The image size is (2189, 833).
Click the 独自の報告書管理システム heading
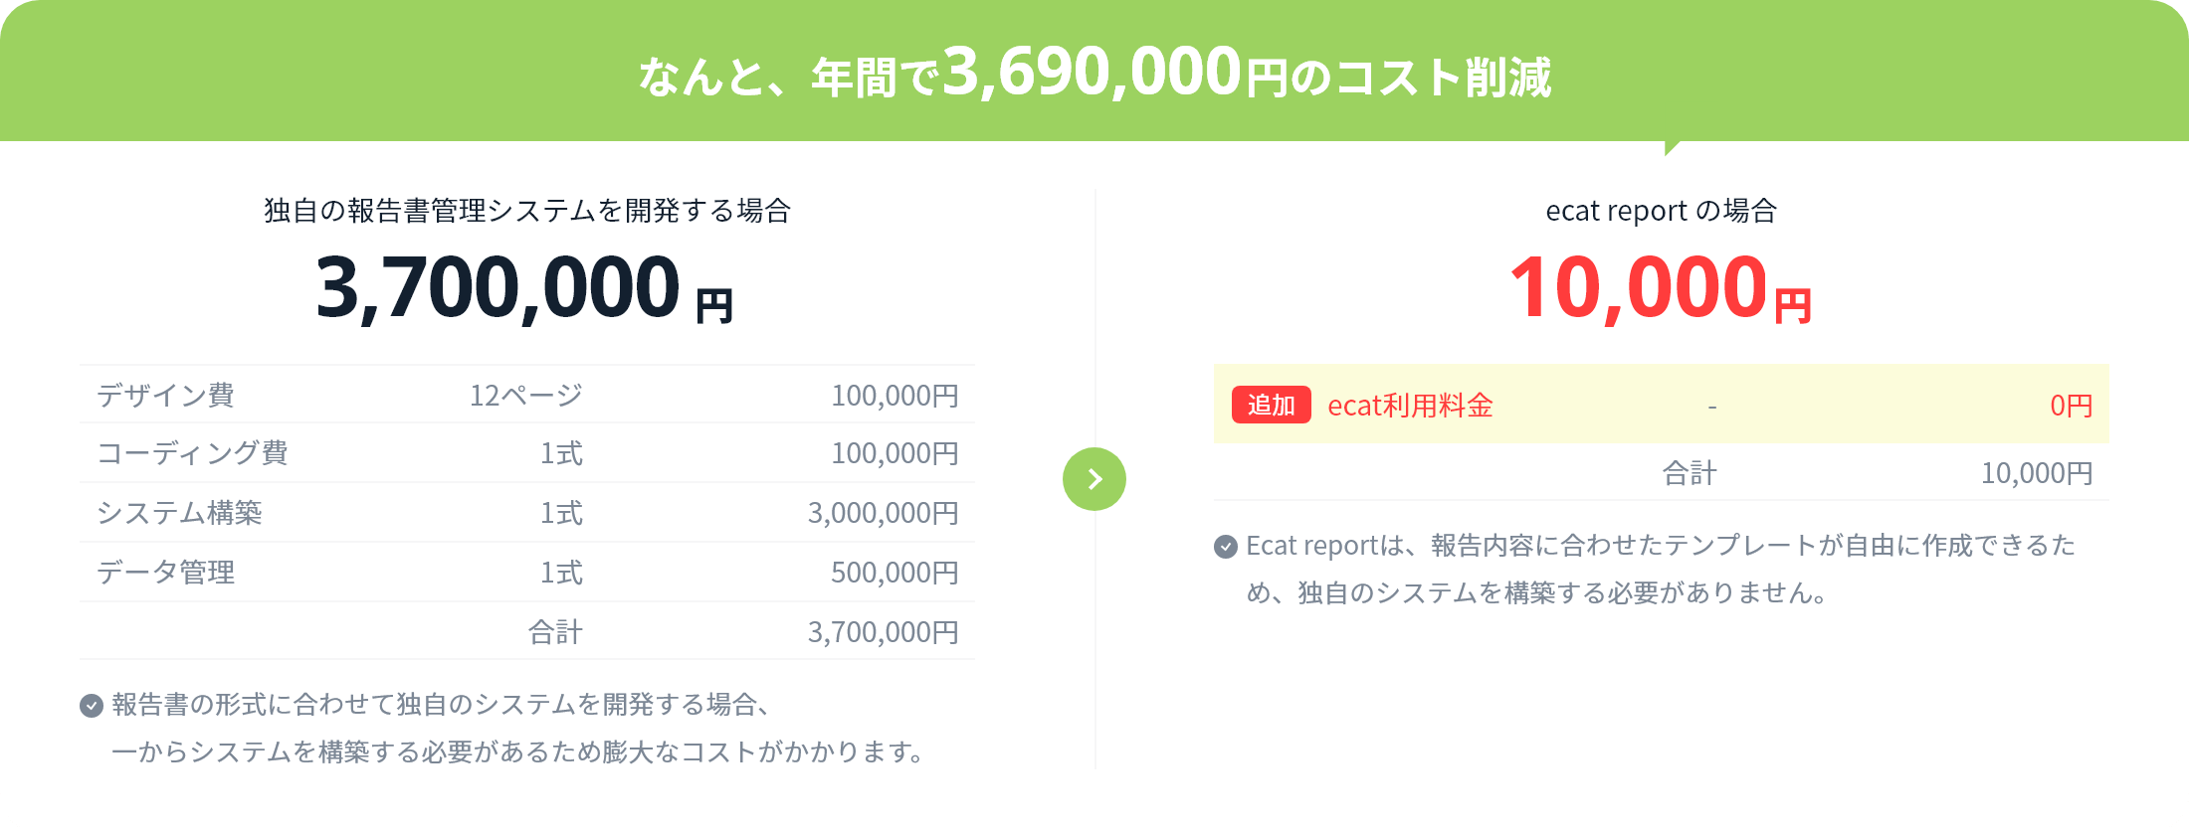[527, 211]
